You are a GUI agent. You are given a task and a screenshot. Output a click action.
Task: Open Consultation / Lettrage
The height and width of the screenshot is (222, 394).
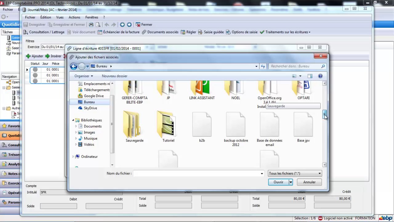[x=44, y=32]
